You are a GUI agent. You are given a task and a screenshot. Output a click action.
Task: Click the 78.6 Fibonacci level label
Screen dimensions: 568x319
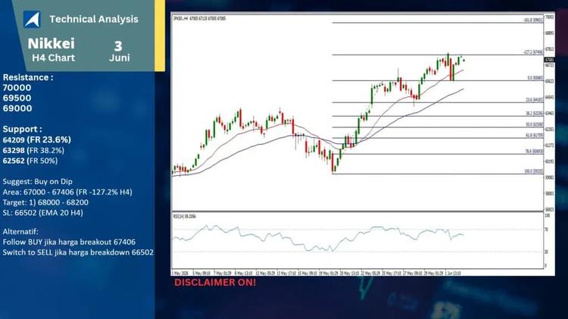tap(535, 152)
